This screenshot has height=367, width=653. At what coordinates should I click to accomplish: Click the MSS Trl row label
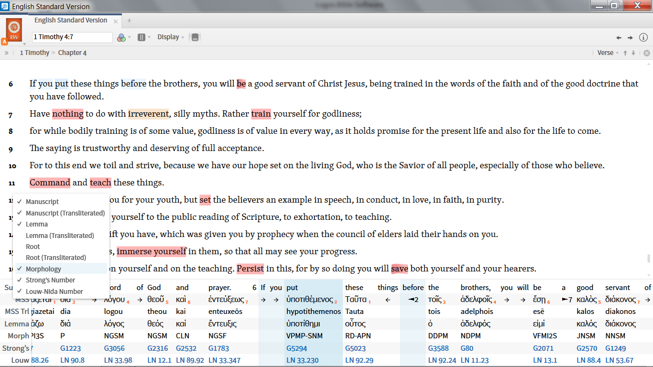pyautogui.click(x=17, y=312)
